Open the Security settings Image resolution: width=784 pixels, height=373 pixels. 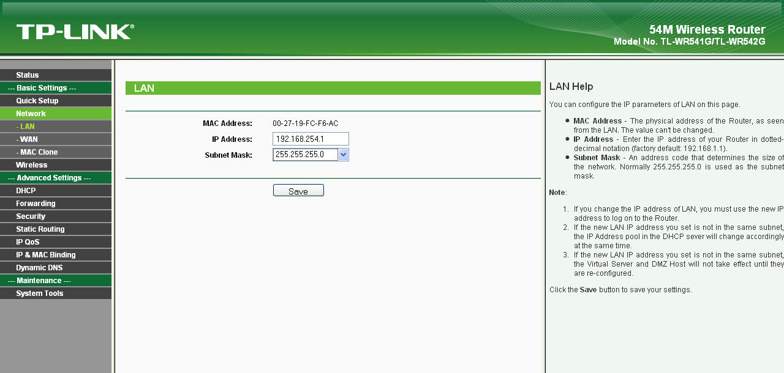coord(31,216)
